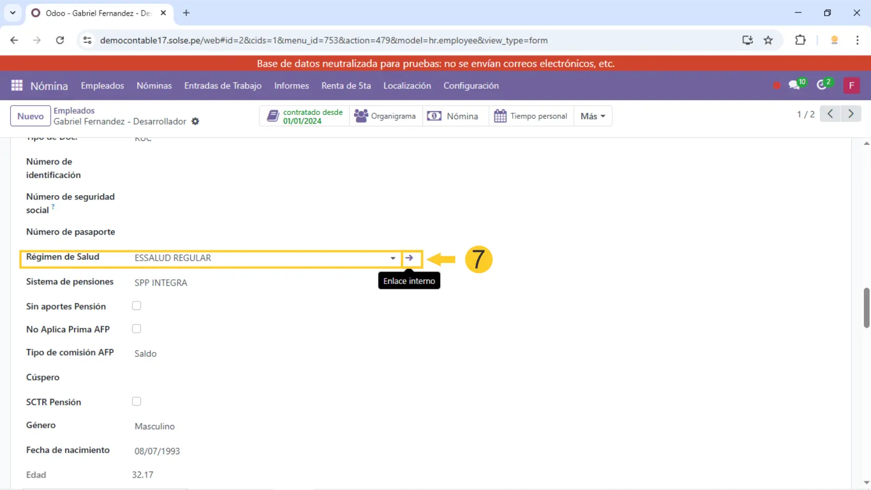871x490 pixels.
Task: Open the activities clock icon
Action: (822, 85)
